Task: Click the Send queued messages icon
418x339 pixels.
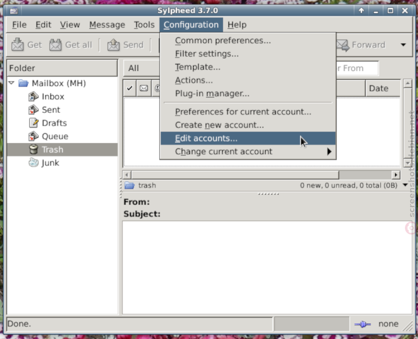Action: pos(113,45)
